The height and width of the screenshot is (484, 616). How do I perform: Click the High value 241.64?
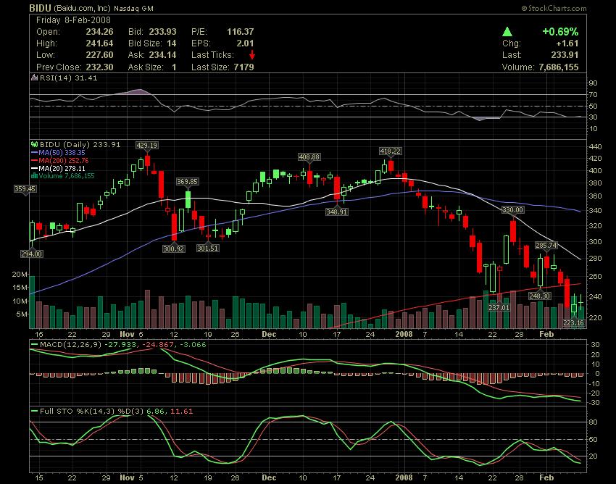point(100,43)
